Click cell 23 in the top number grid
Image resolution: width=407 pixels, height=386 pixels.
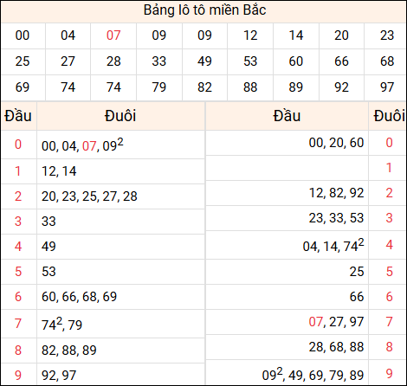pos(386,35)
